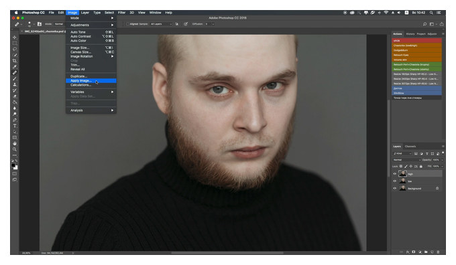Screen dimensions: 456x265
Task: Choose Duplicate from the Image menu
Action: pos(91,76)
